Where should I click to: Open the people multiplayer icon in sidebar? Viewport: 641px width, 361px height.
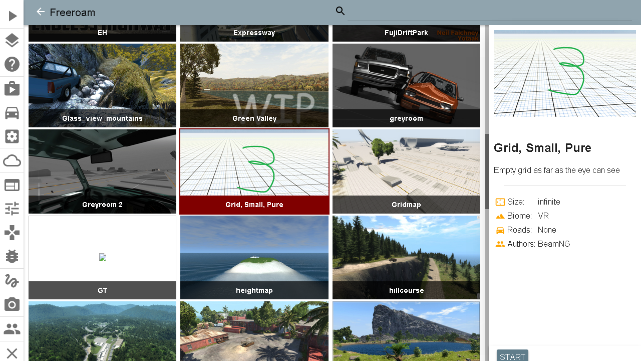point(12,329)
